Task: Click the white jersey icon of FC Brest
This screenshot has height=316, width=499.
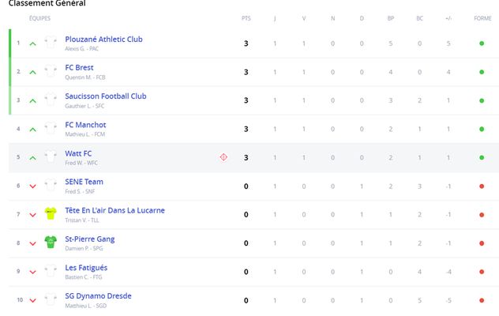Action: (51, 71)
